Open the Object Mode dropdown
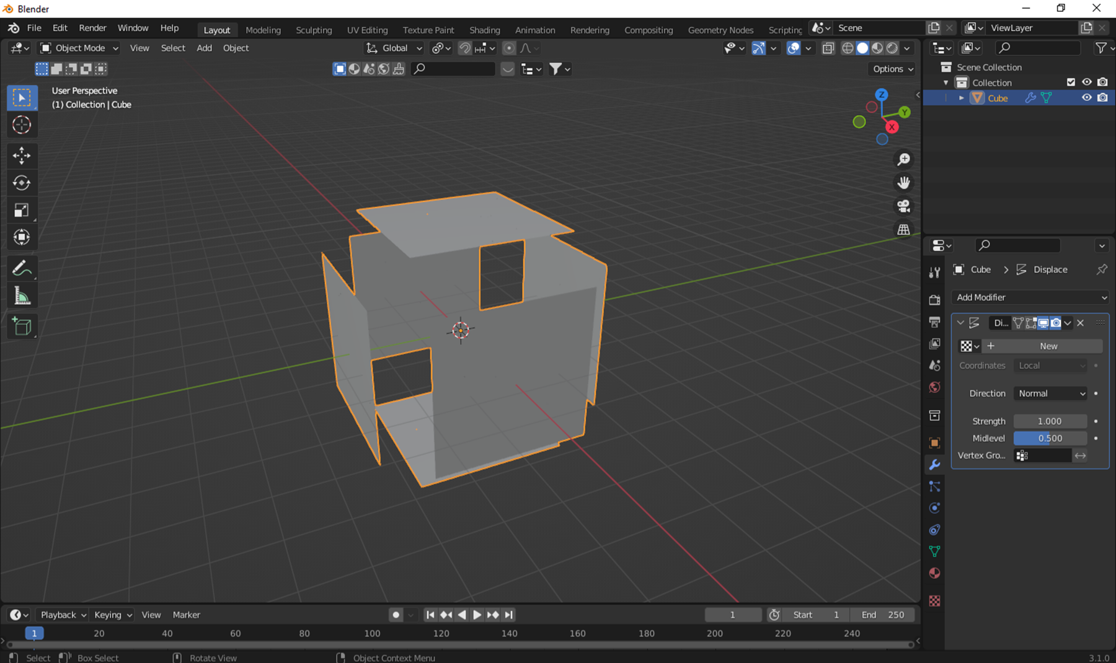The height and width of the screenshot is (663, 1116). coord(79,48)
